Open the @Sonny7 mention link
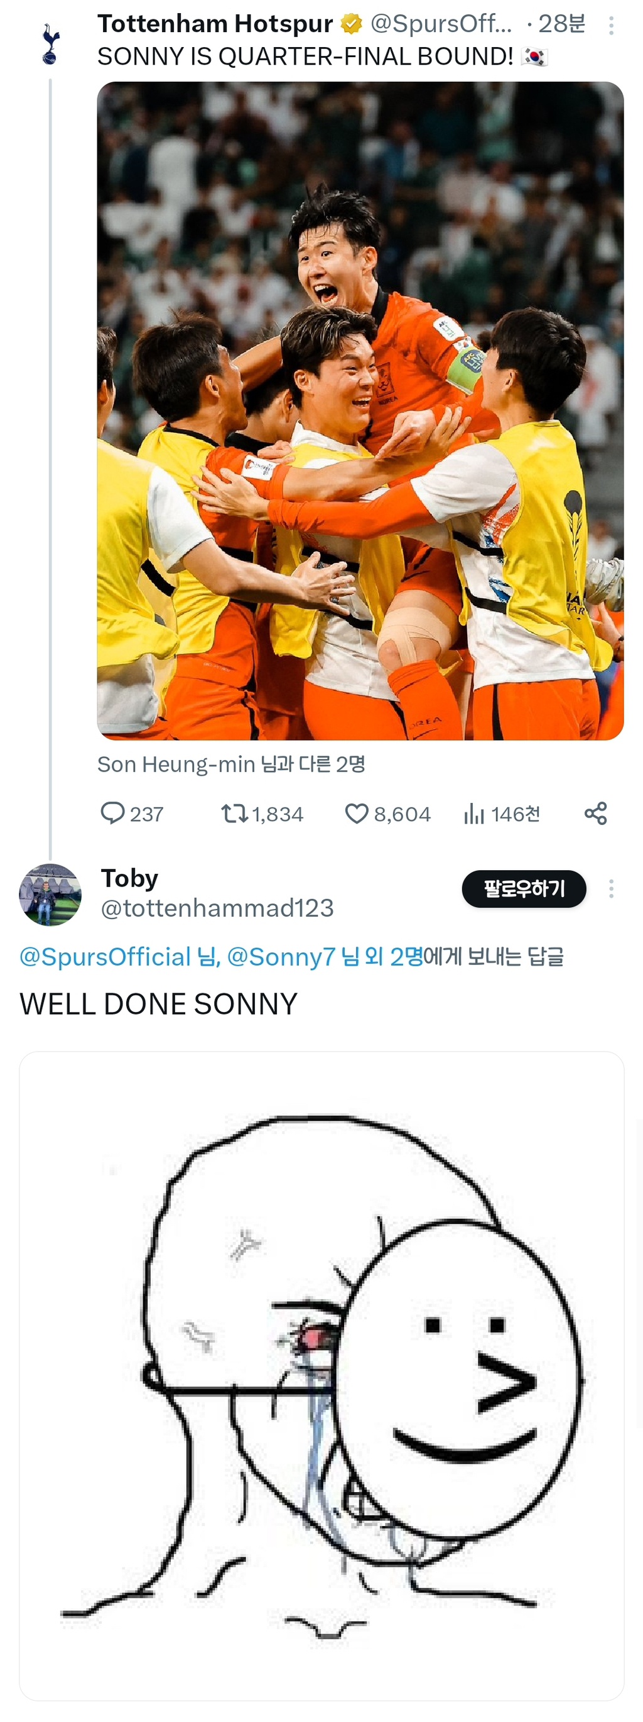The width and height of the screenshot is (643, 1722). point(281,957)
